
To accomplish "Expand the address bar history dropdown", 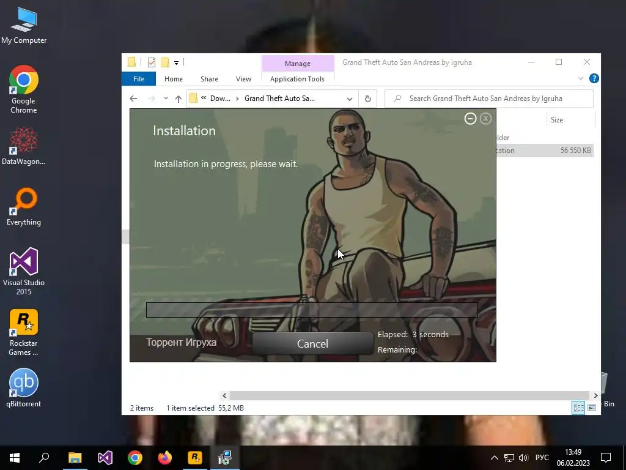I will pos(350,99).
